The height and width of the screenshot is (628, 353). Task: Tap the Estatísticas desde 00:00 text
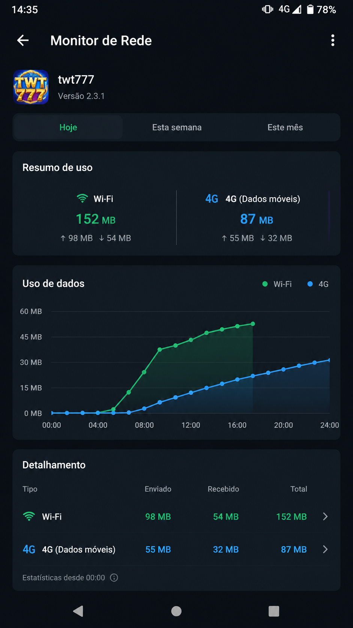pyautogui.click(x=64, y=578)
